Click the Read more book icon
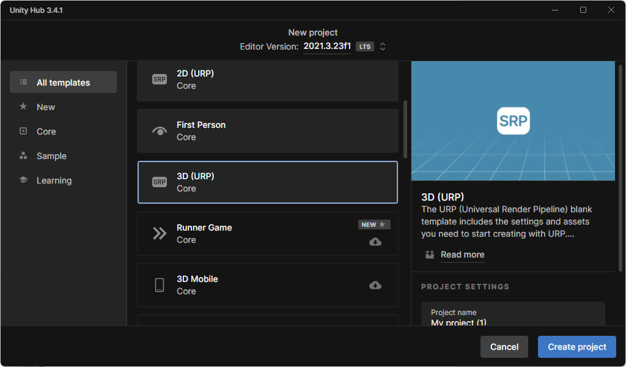Screen dimensions: 626x367 [430, 254]
